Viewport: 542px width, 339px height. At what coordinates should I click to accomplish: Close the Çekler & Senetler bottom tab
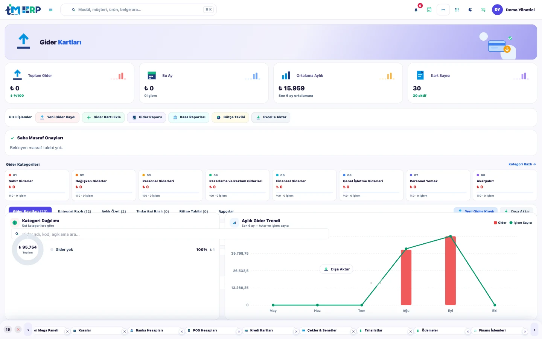point(353,331)
